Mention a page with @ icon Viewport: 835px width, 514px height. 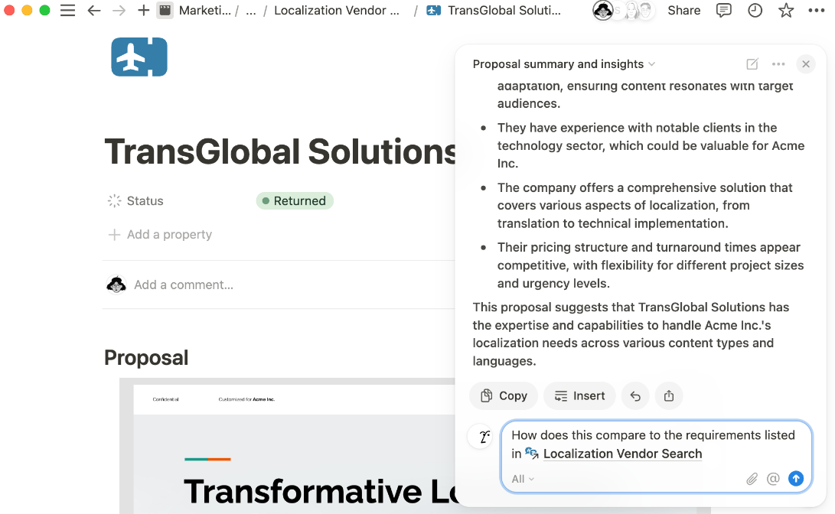tap(773, 479)
